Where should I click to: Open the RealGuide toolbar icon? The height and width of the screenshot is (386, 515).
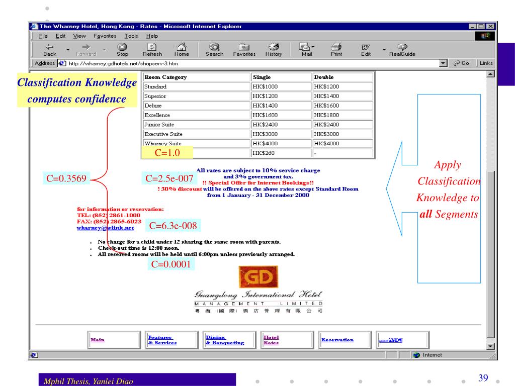[x=402, y=47]
